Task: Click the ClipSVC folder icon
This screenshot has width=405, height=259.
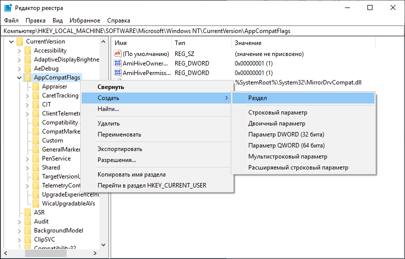Action: coord(28,239)
